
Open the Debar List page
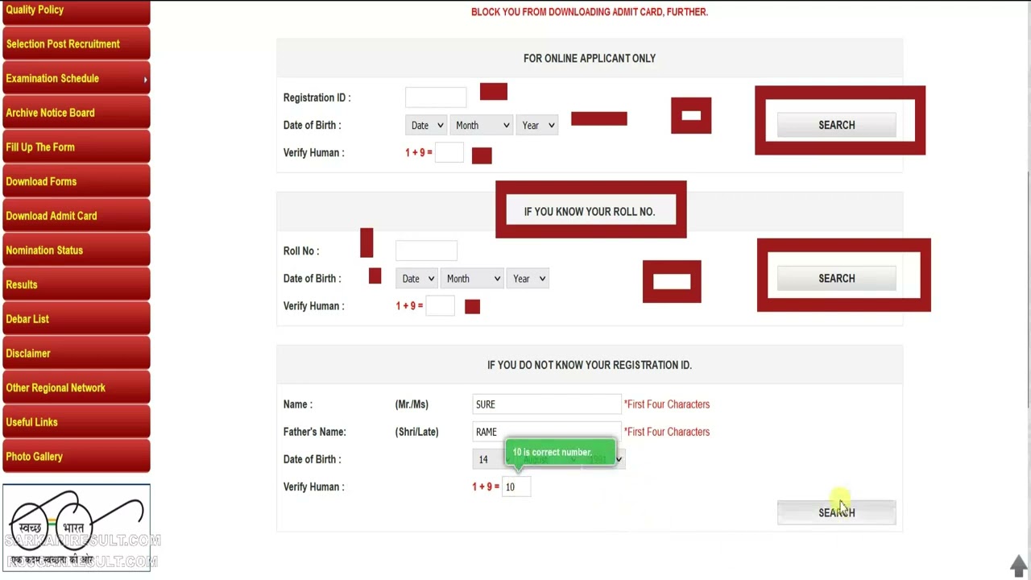(76, 319)
